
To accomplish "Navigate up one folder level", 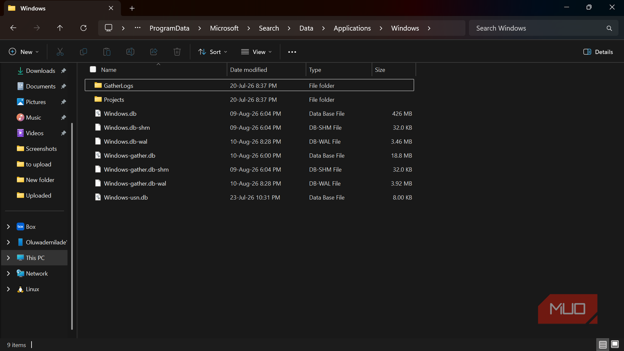I will coord(60,28).
